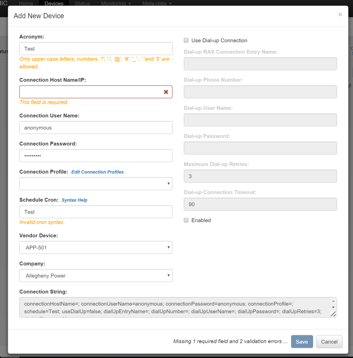Click the Save button
353x358 pixels.
coord(302,342)
